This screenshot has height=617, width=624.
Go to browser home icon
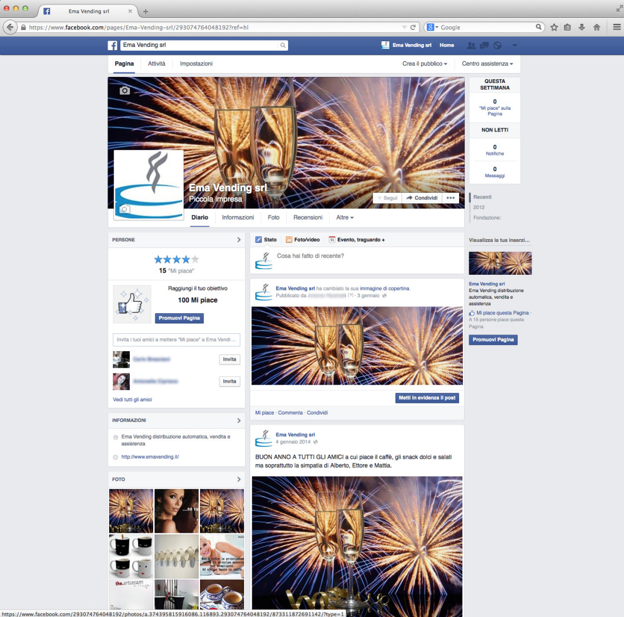[x=597, y=27]
